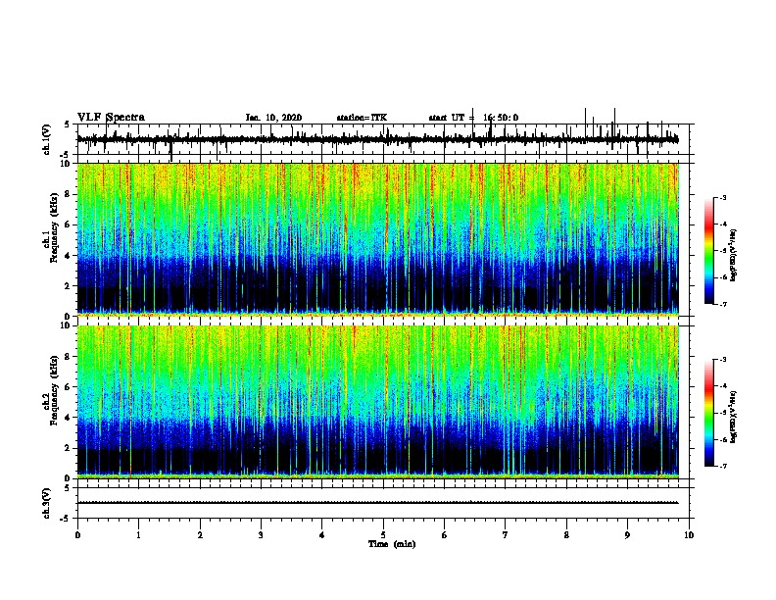Click the '-3' label on ch.2 colorbar
Image resolution: width=776 pixels, height=600 pixels.
point(722,360)
